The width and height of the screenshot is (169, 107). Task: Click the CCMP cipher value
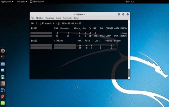[108, 36]
